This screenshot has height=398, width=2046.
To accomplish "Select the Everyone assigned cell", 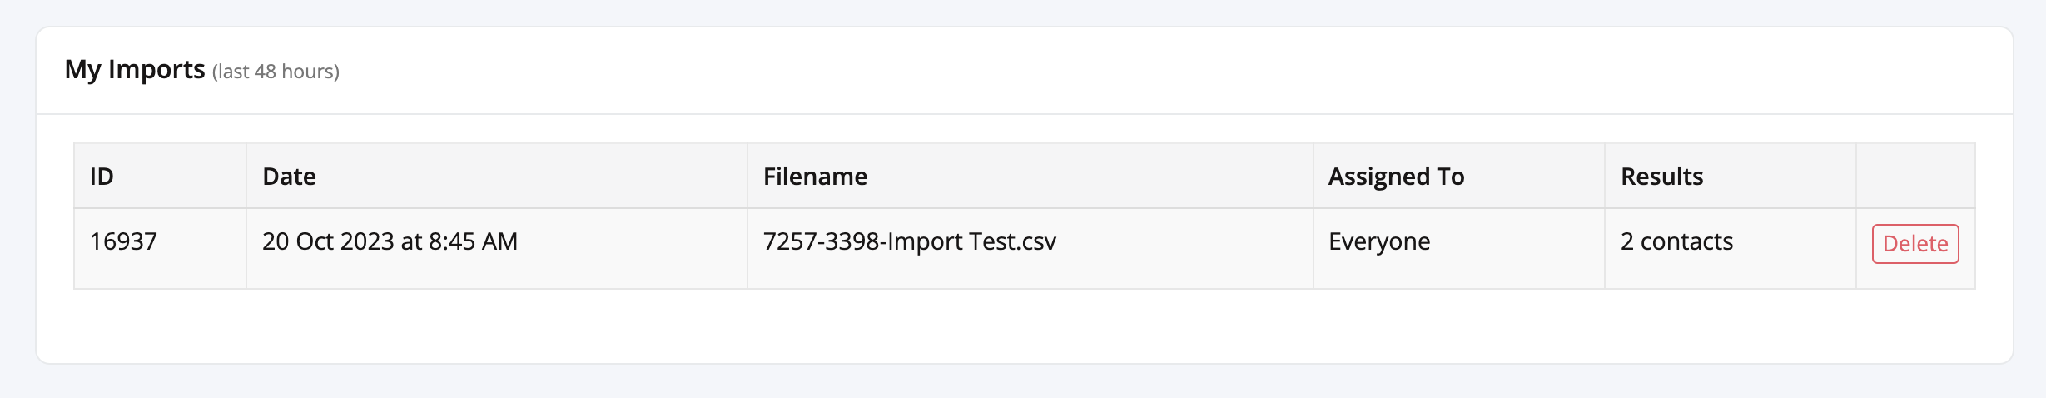I will (1459, 248).
